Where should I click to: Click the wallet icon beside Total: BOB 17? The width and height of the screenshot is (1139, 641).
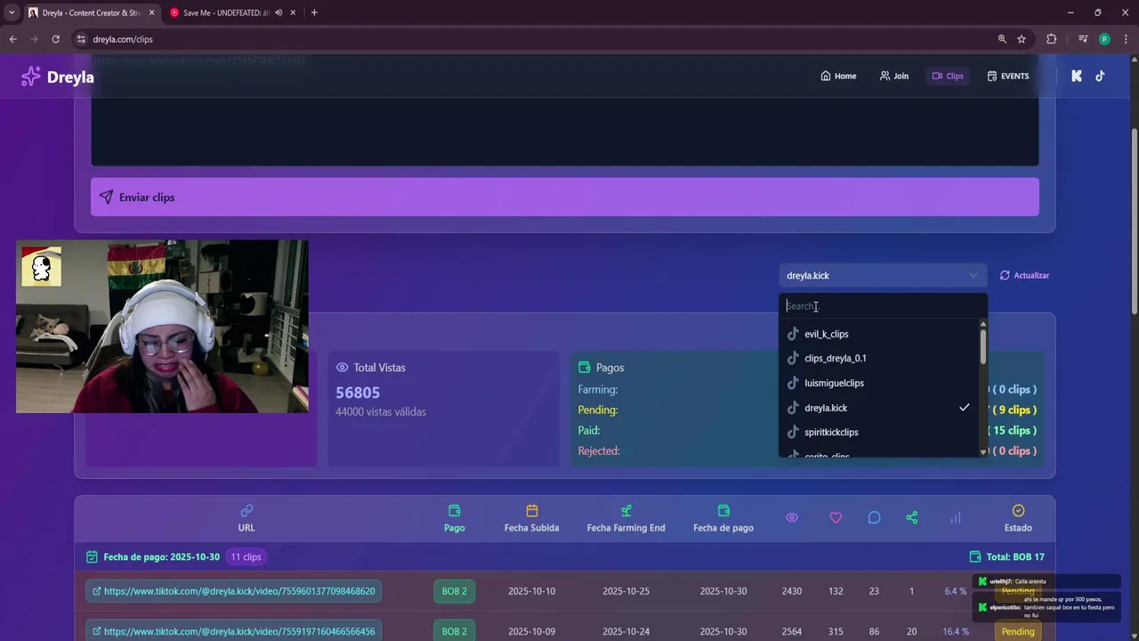tap(974, 557)
